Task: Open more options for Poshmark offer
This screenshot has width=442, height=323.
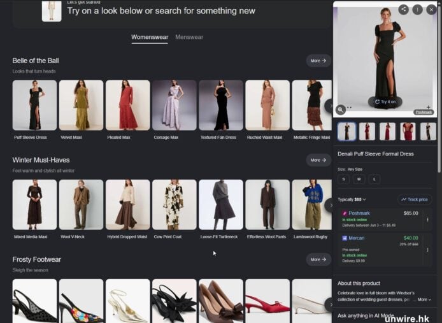Action: 427,219
